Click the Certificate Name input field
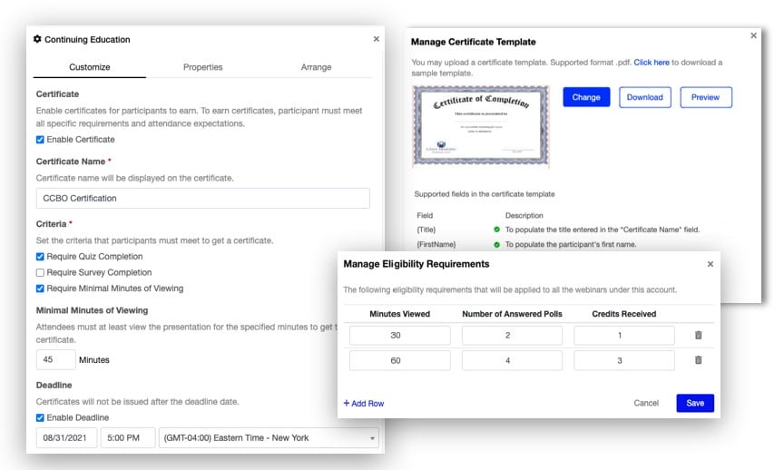This screenshot has width=784, height=470. [203, 198]
